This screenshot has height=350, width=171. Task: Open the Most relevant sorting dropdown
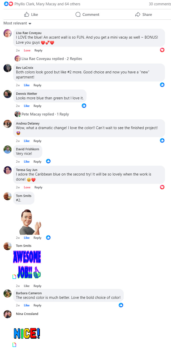[17, 23]
